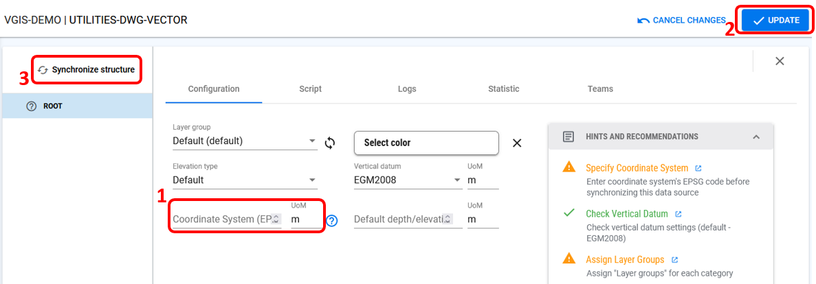Click the sync arrows icon beside Synchronize structure
Screen dimensions: 816x284
coord(43,69)
